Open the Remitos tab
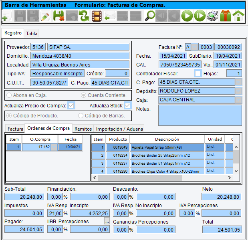The width and height of the screenshot is (248, 240). click(83, 129)
